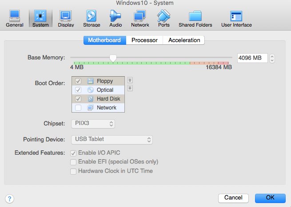The width and height of the screenshot is (291, 207).
Task: Open the Storage settings section
Action: (x=92, y=19)
